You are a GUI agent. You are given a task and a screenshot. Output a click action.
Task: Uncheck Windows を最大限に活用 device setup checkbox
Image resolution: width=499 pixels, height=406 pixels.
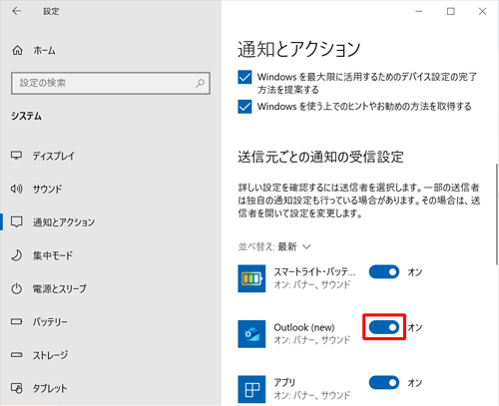click(x=245, y=77)
